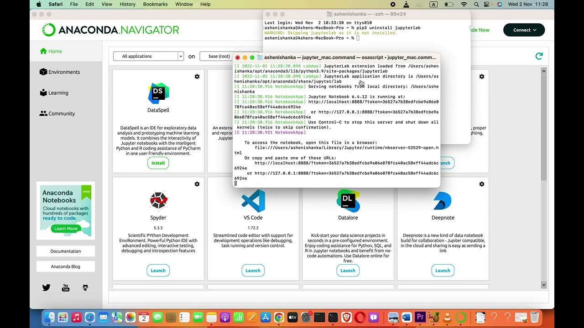Open Spotlight search in the menu bar

point(476,4)
